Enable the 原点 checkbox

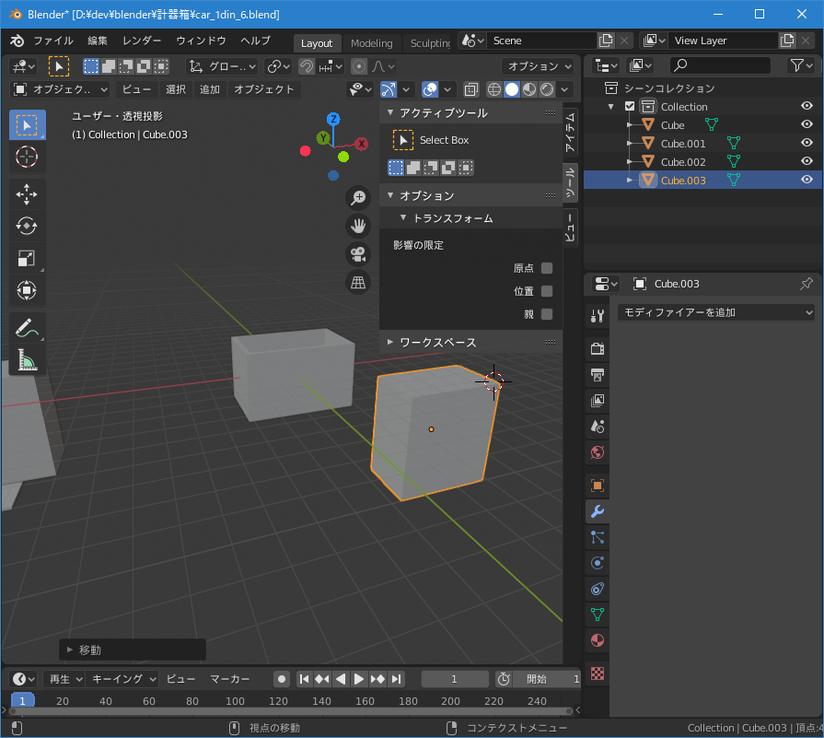[x=547, y=268]
